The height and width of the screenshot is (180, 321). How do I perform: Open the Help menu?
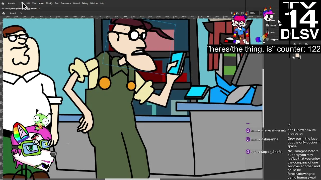tap(102, 3)
